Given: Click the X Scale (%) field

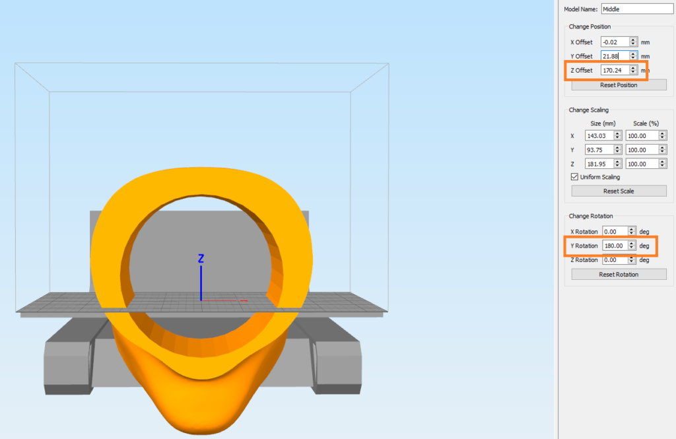Looking at the screenshot, I should pos(642,136).
